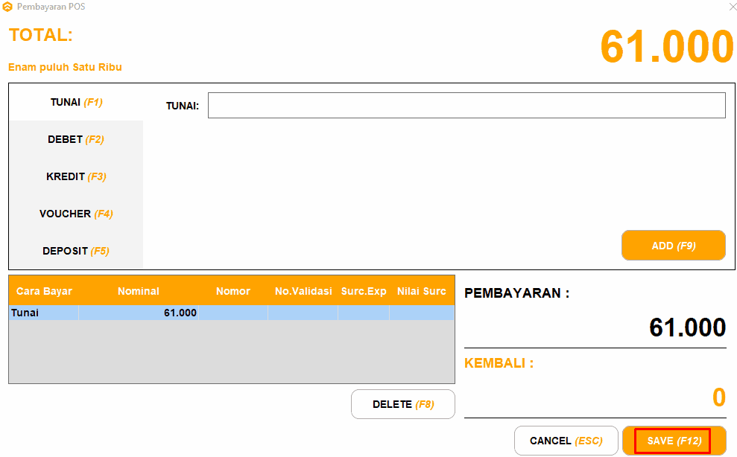Click the Nilai Surc column header
The image size is (737, 457).
coord(422,291)
